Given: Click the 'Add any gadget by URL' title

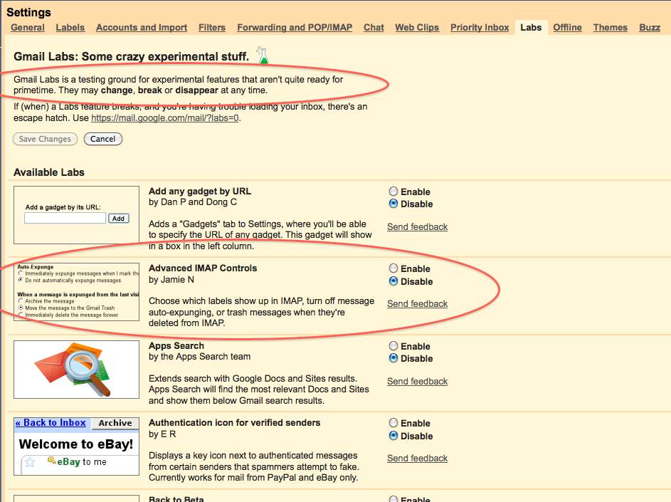Looking at the screenshot, I should pyautogui.click(x=200, y=192).
